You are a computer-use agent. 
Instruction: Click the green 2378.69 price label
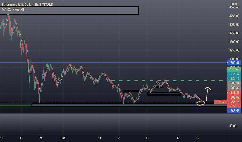[234, 69]
